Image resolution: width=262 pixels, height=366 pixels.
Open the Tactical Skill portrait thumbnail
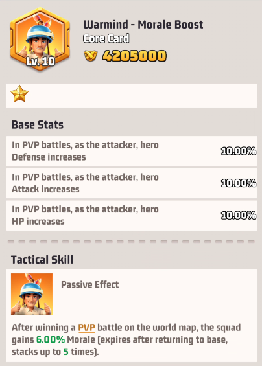(x=32, y=294)
